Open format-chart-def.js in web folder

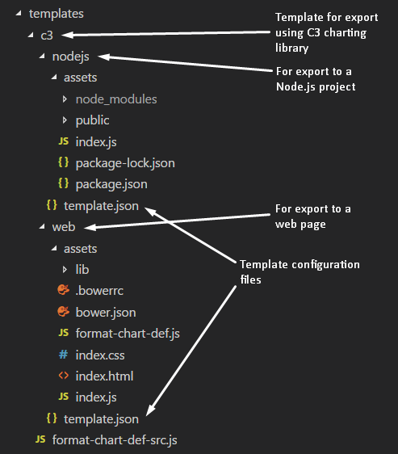pyautogui.click(x=128, y=334)
